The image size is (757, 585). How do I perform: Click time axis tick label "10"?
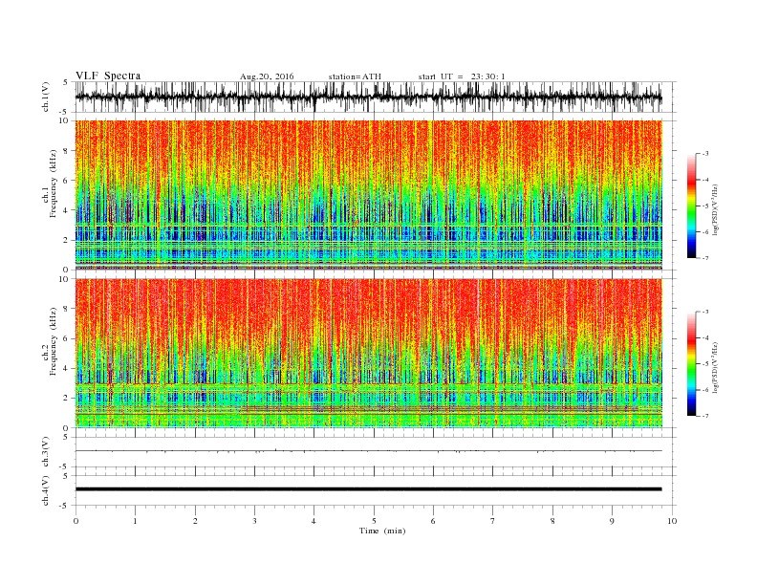pos(672,521)
